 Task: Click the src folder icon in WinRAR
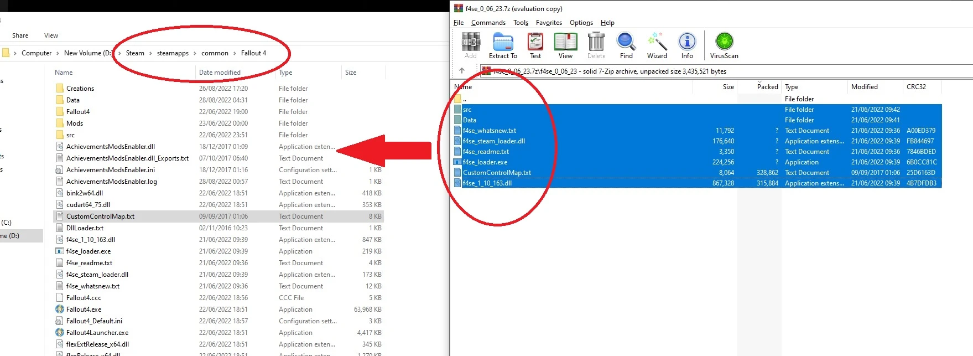pyautogui.click(x=457, y=110)
